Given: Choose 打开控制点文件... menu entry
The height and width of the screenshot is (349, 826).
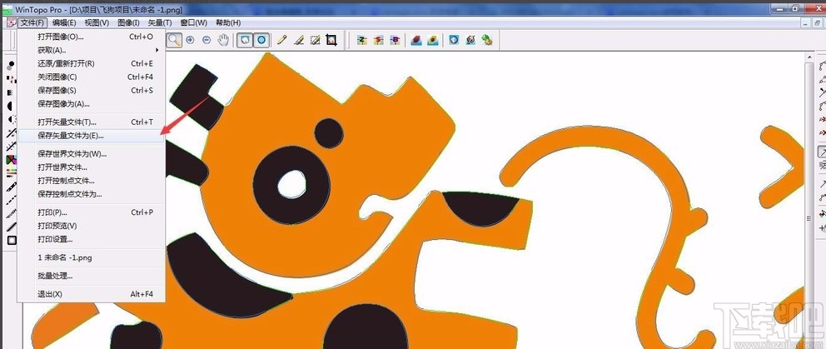Looking at the screenshot, I should tap(91, 181).
